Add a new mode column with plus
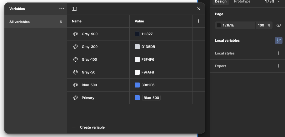This screenshot has width=285, height=137. [x=198, y=21]
